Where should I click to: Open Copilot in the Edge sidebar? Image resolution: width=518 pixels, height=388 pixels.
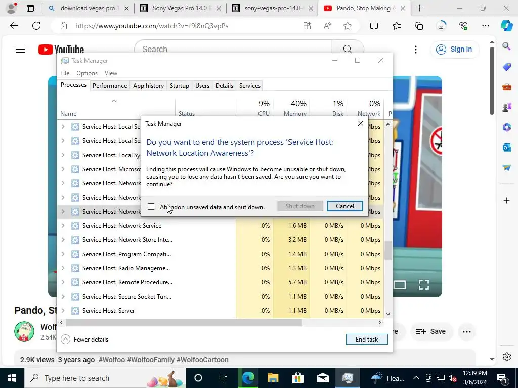506,26
